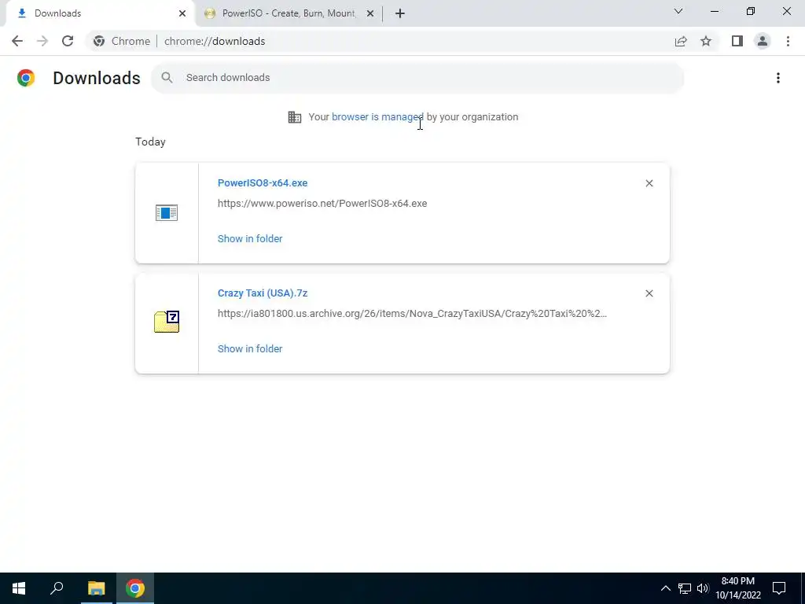The image size is (805, 604).
Task: Click the archive.org download source URL
Action: pos(412,313)
